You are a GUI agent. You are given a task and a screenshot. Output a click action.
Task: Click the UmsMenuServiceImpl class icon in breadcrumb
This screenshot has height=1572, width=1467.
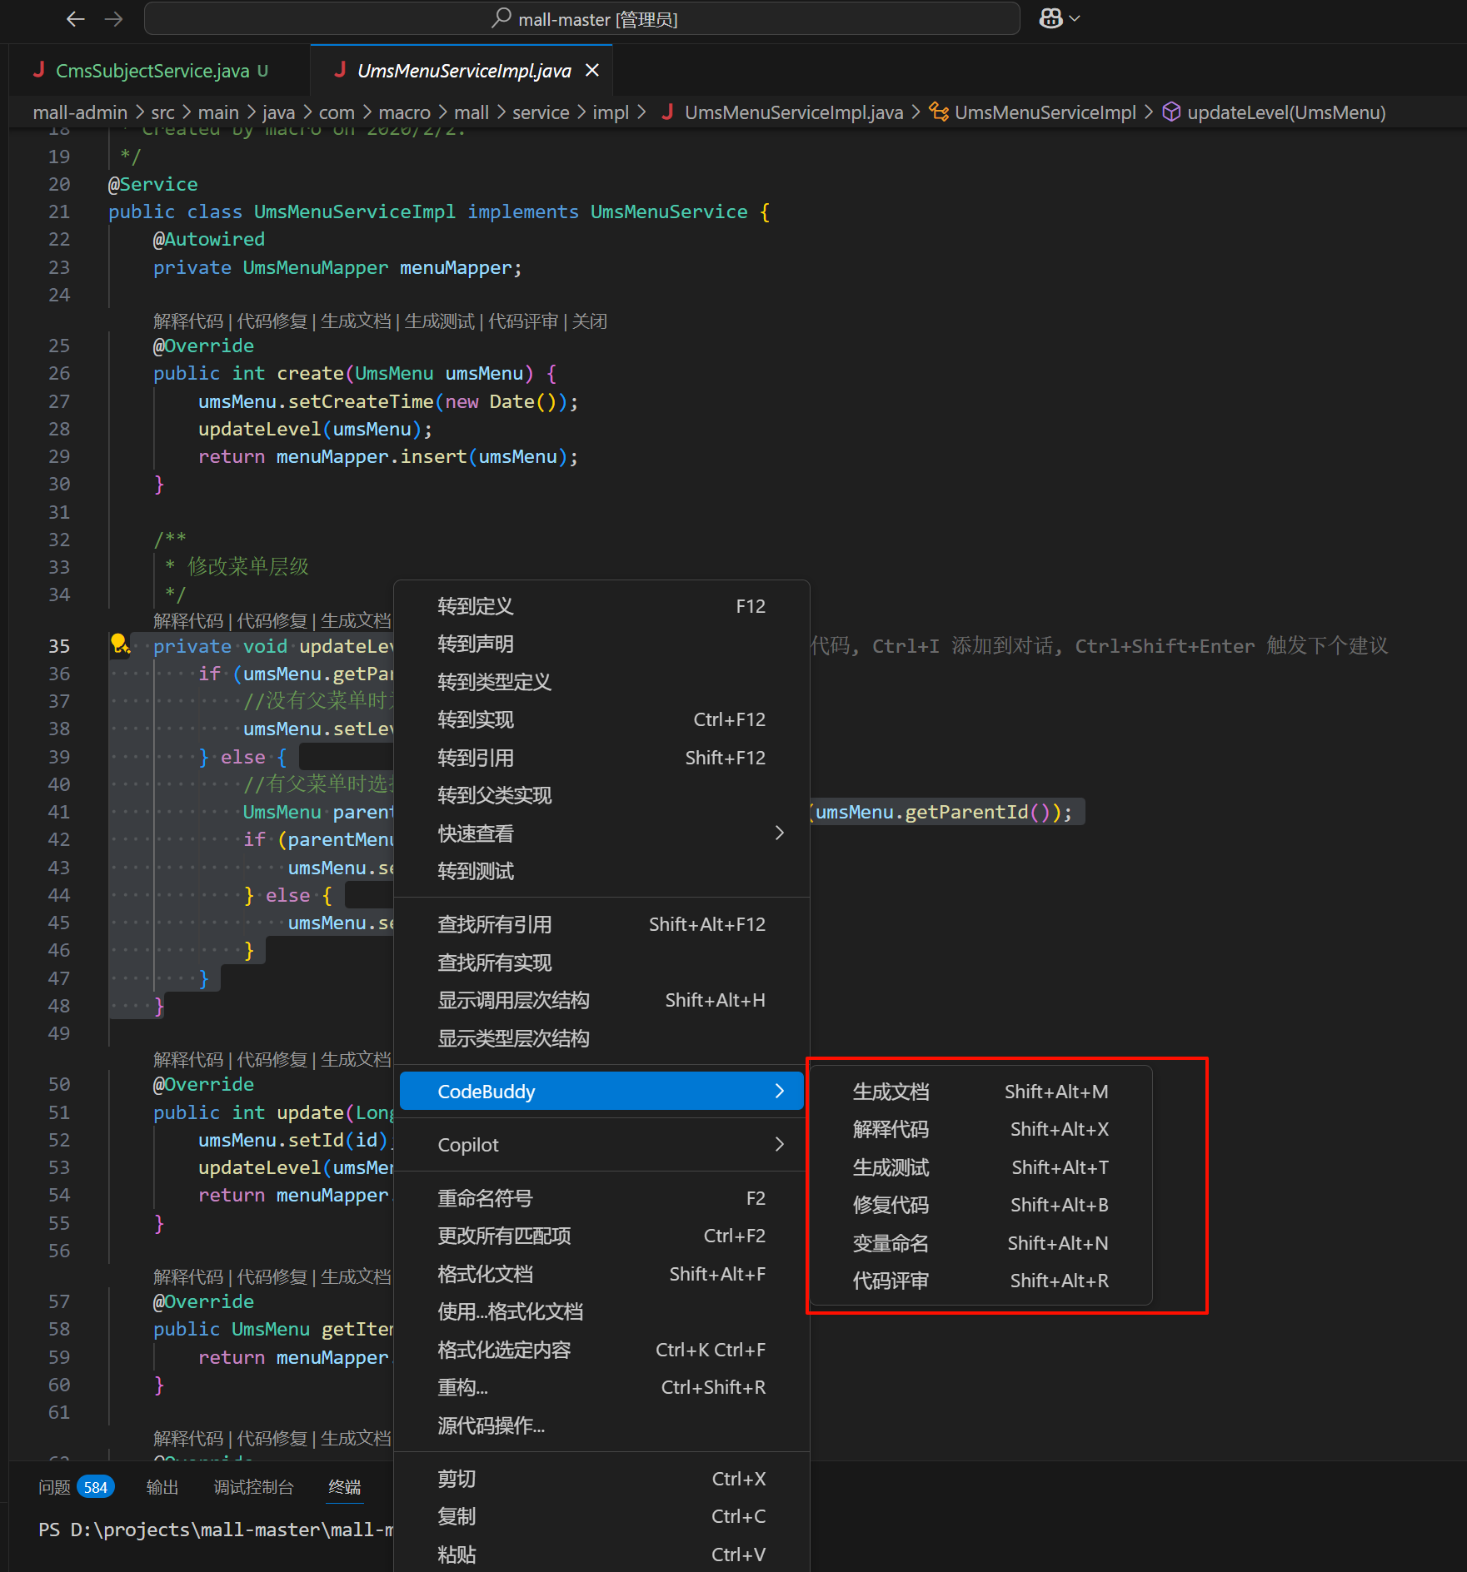click(x=939, y=112)
